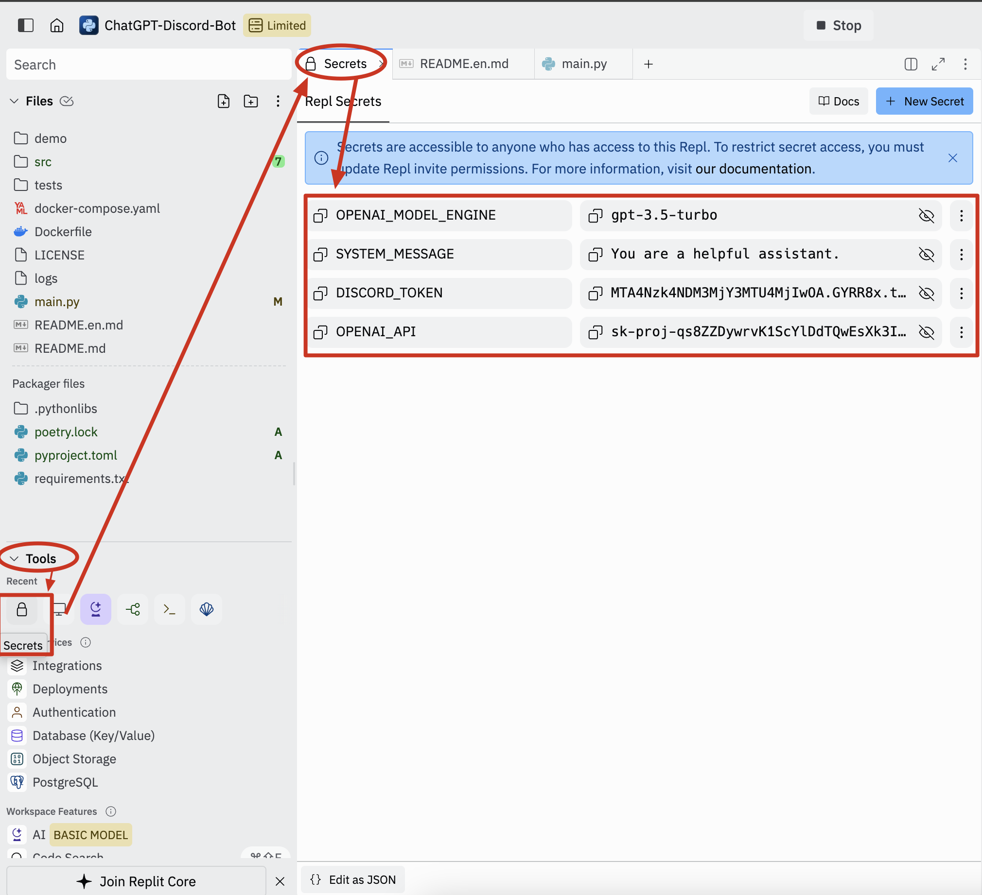982x895 pixels.
Task: Collapse the Files section chevron
Action: click(14, 101)
